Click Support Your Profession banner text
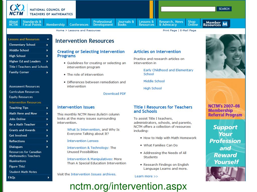Screen dimensions: 257x192 coord(225,144)
